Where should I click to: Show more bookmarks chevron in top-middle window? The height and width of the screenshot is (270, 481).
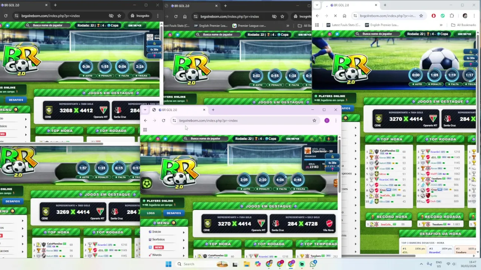287,26
